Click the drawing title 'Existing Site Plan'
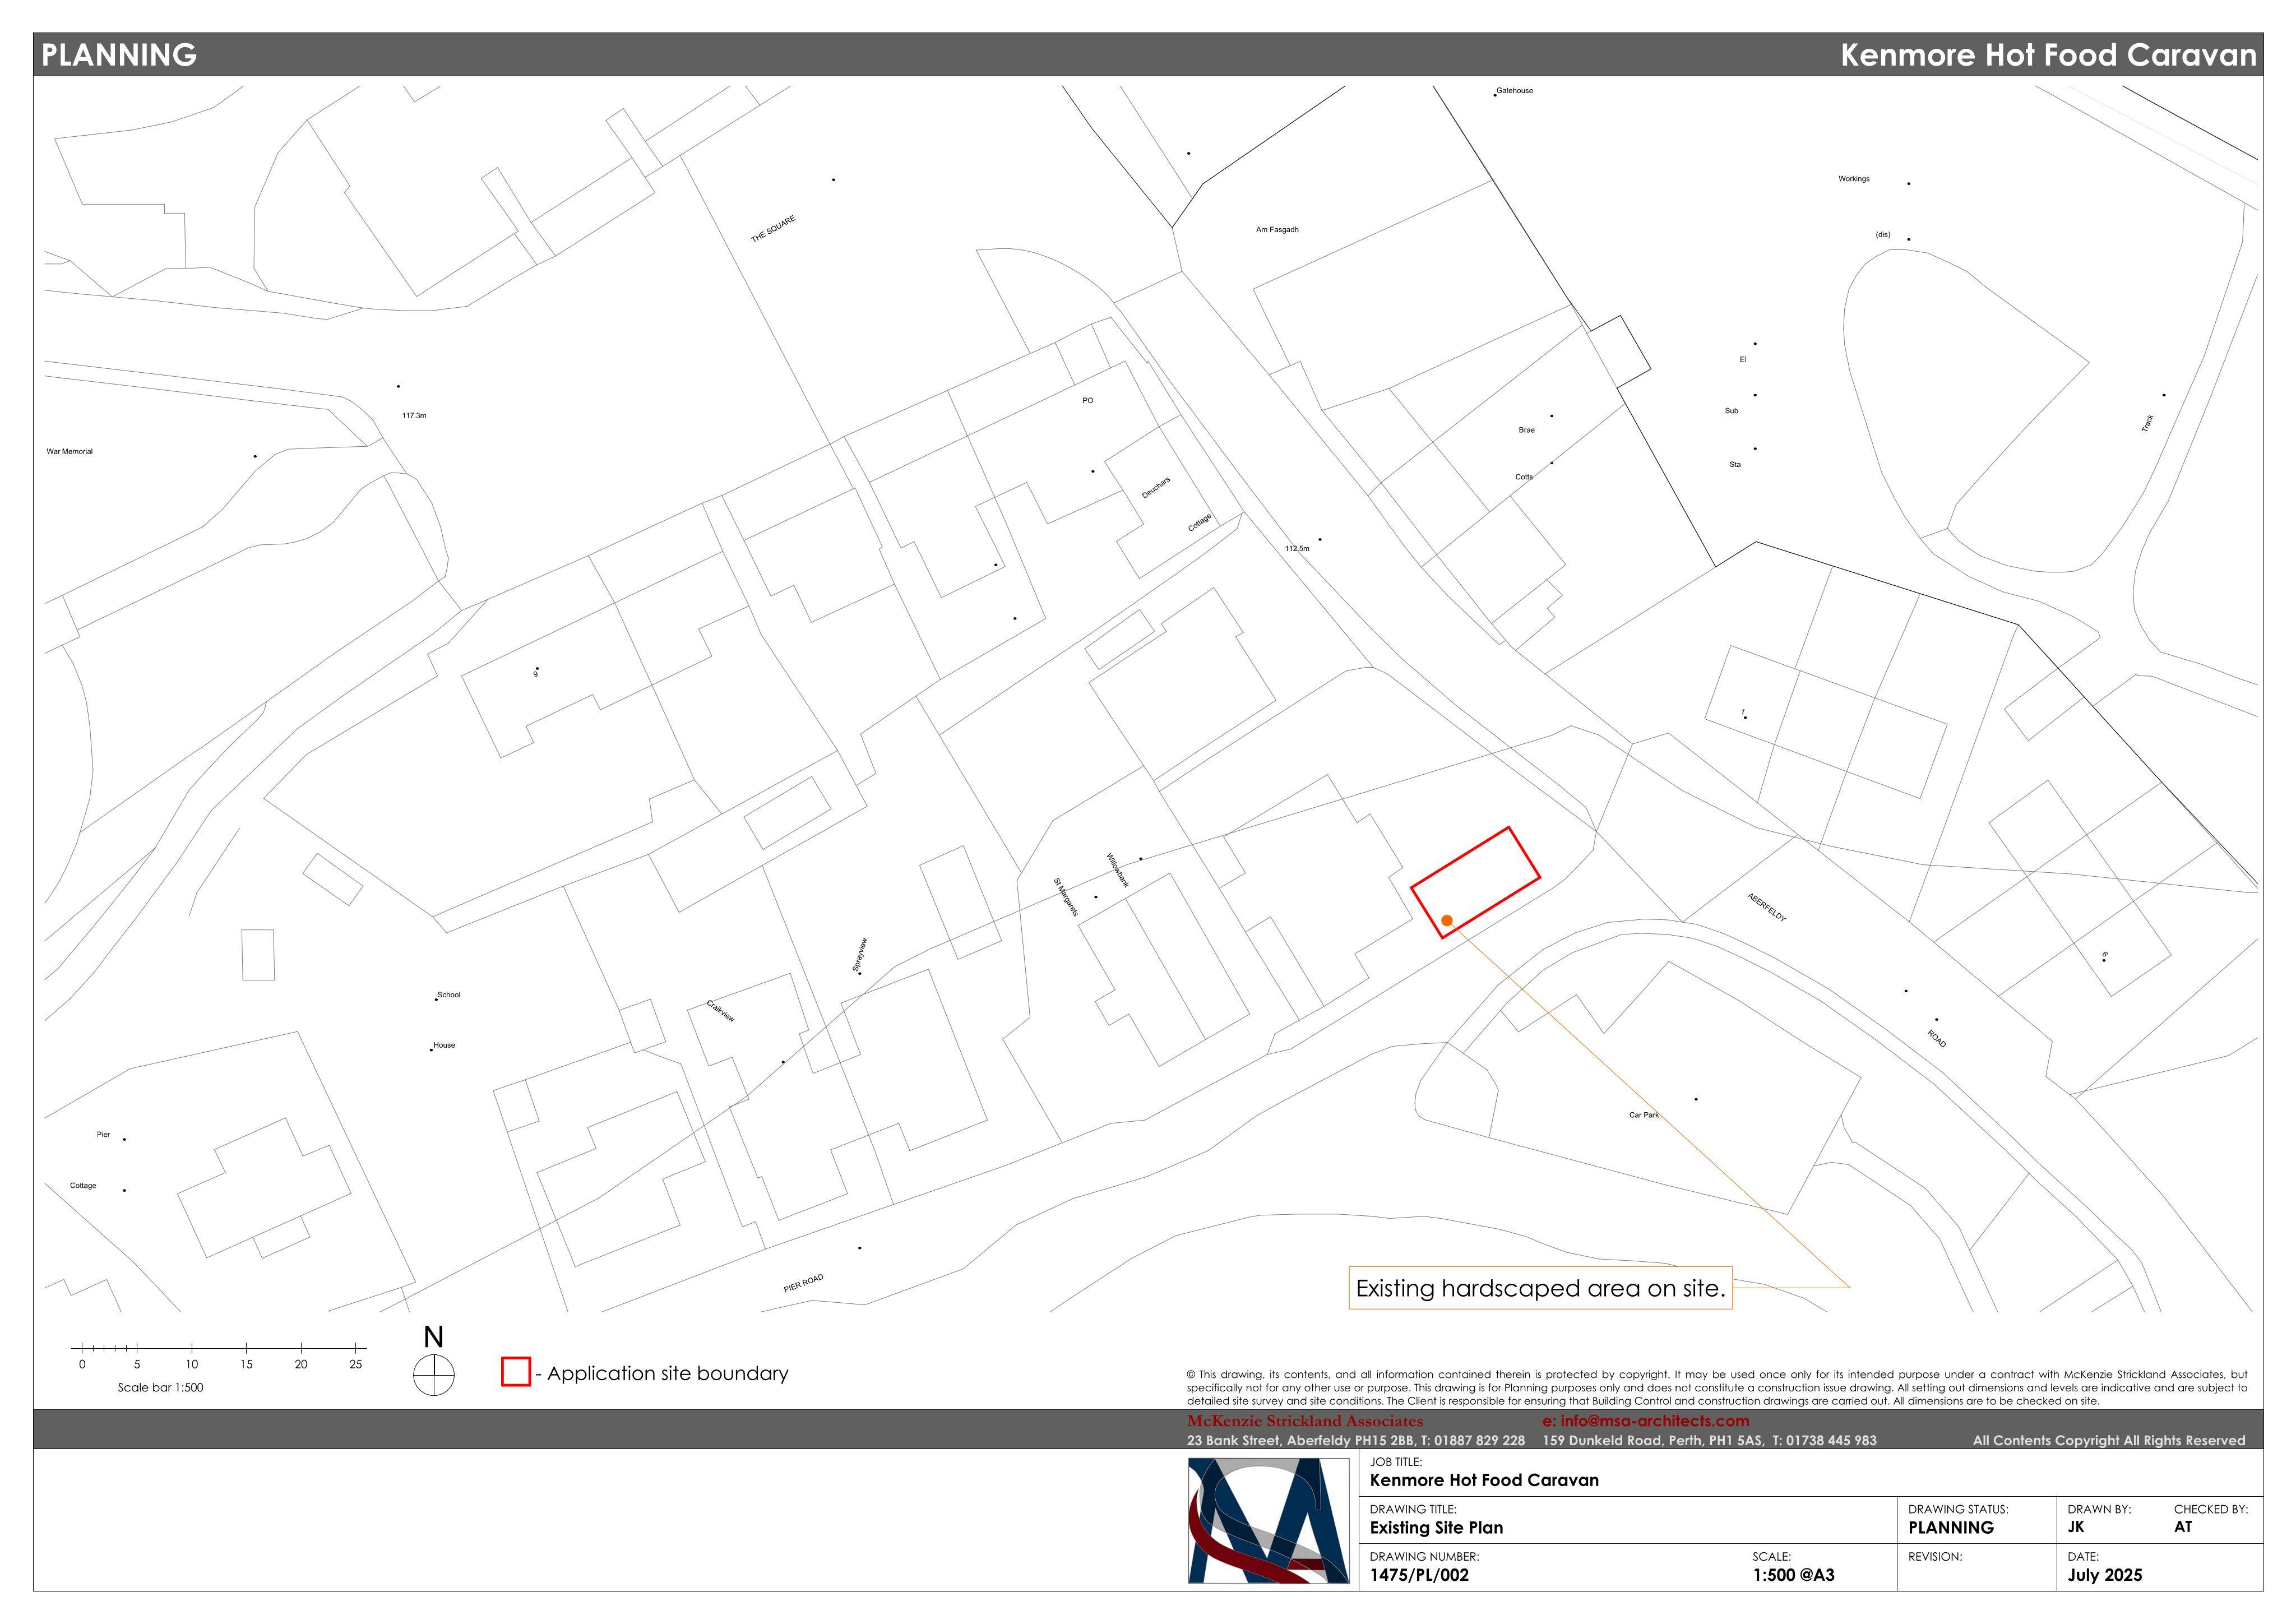Image resolution: width=2296 pixels, height=1624 pixels. coord(1436,1528)
